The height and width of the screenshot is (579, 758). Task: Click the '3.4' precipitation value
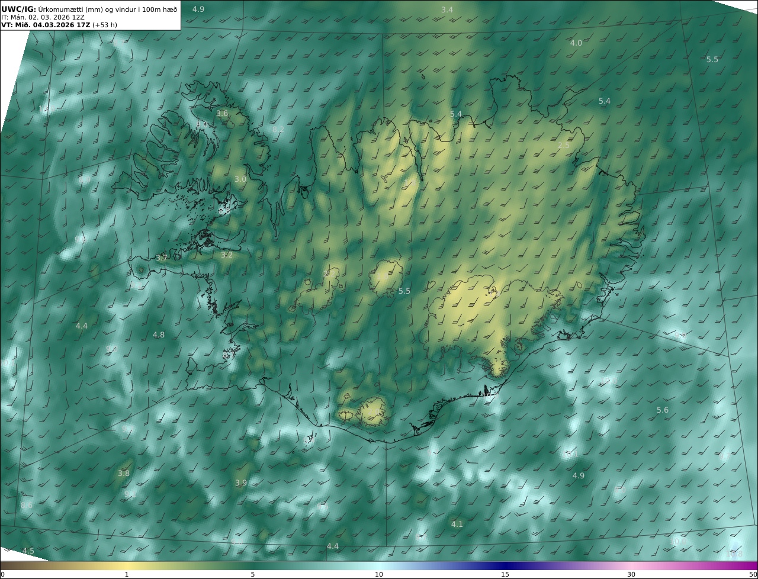(447, 9)
